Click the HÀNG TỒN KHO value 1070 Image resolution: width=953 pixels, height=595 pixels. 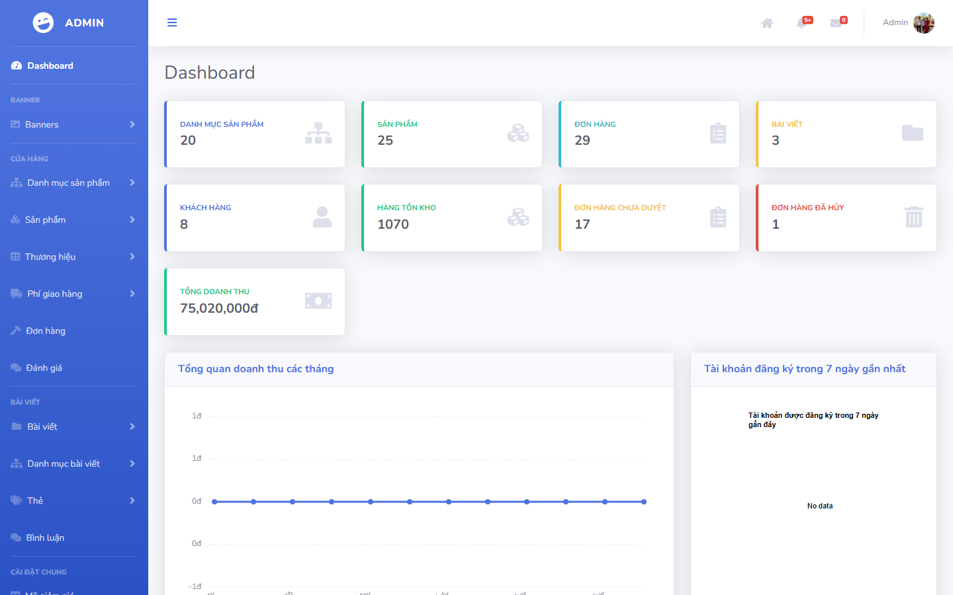[x=393, y=224]
